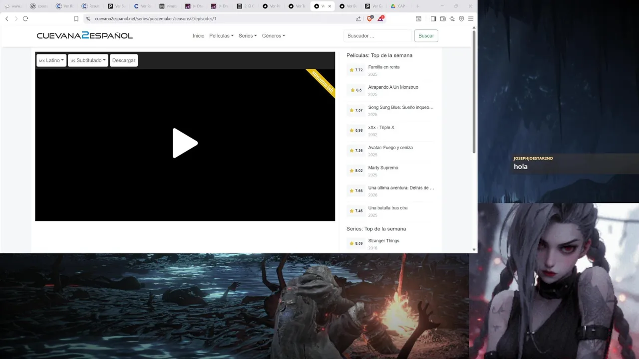This screenshot has height=359, width=639.
Task: Open the browser hamburger menu
Action: pyautogui.click(x=471, y=19)
